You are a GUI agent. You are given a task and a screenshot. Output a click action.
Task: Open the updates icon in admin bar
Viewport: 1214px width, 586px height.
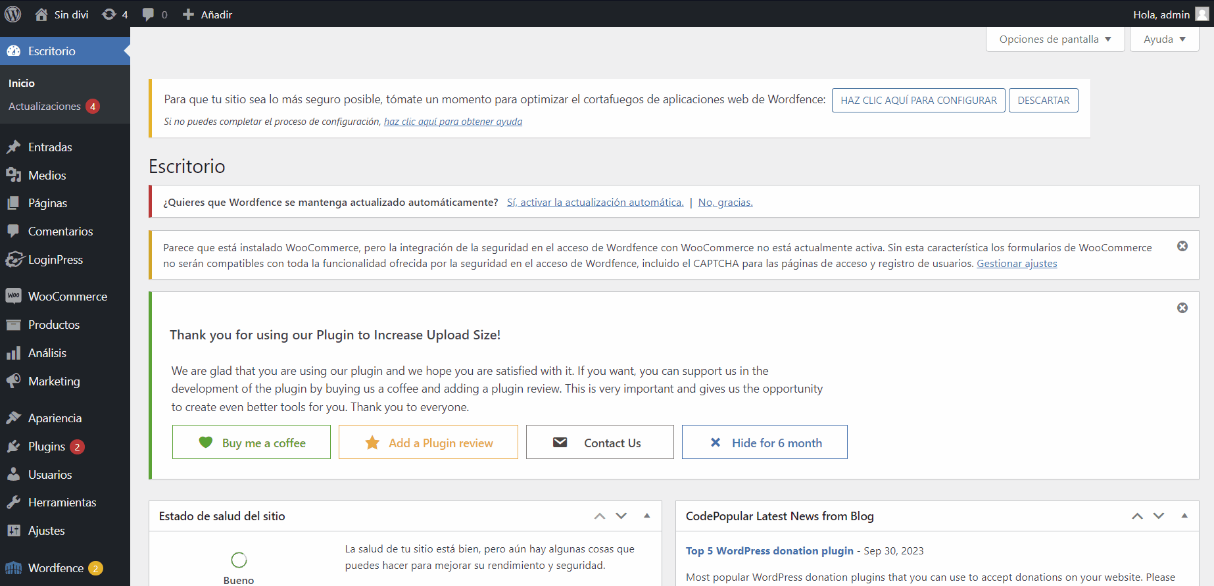point(114,14)
